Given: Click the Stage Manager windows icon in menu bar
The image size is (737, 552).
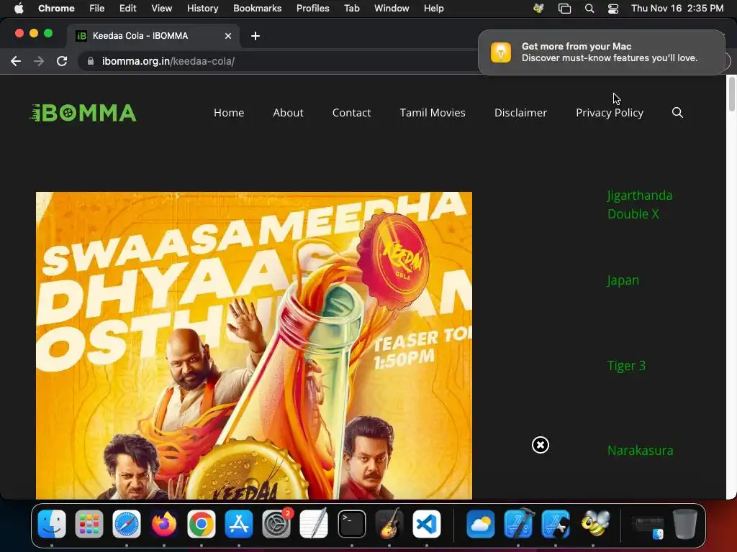Looking at the screenshot, I should [x=564, y=9].
